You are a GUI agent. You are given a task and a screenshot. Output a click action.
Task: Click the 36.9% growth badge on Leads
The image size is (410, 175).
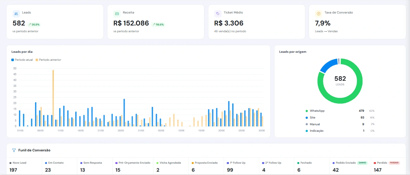(x=34, y=25)
